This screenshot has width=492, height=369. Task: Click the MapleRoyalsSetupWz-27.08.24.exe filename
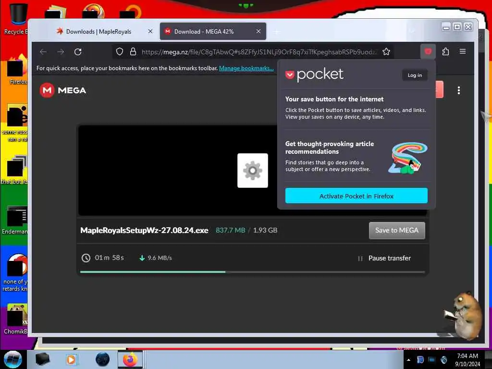[x=144, y=230]
